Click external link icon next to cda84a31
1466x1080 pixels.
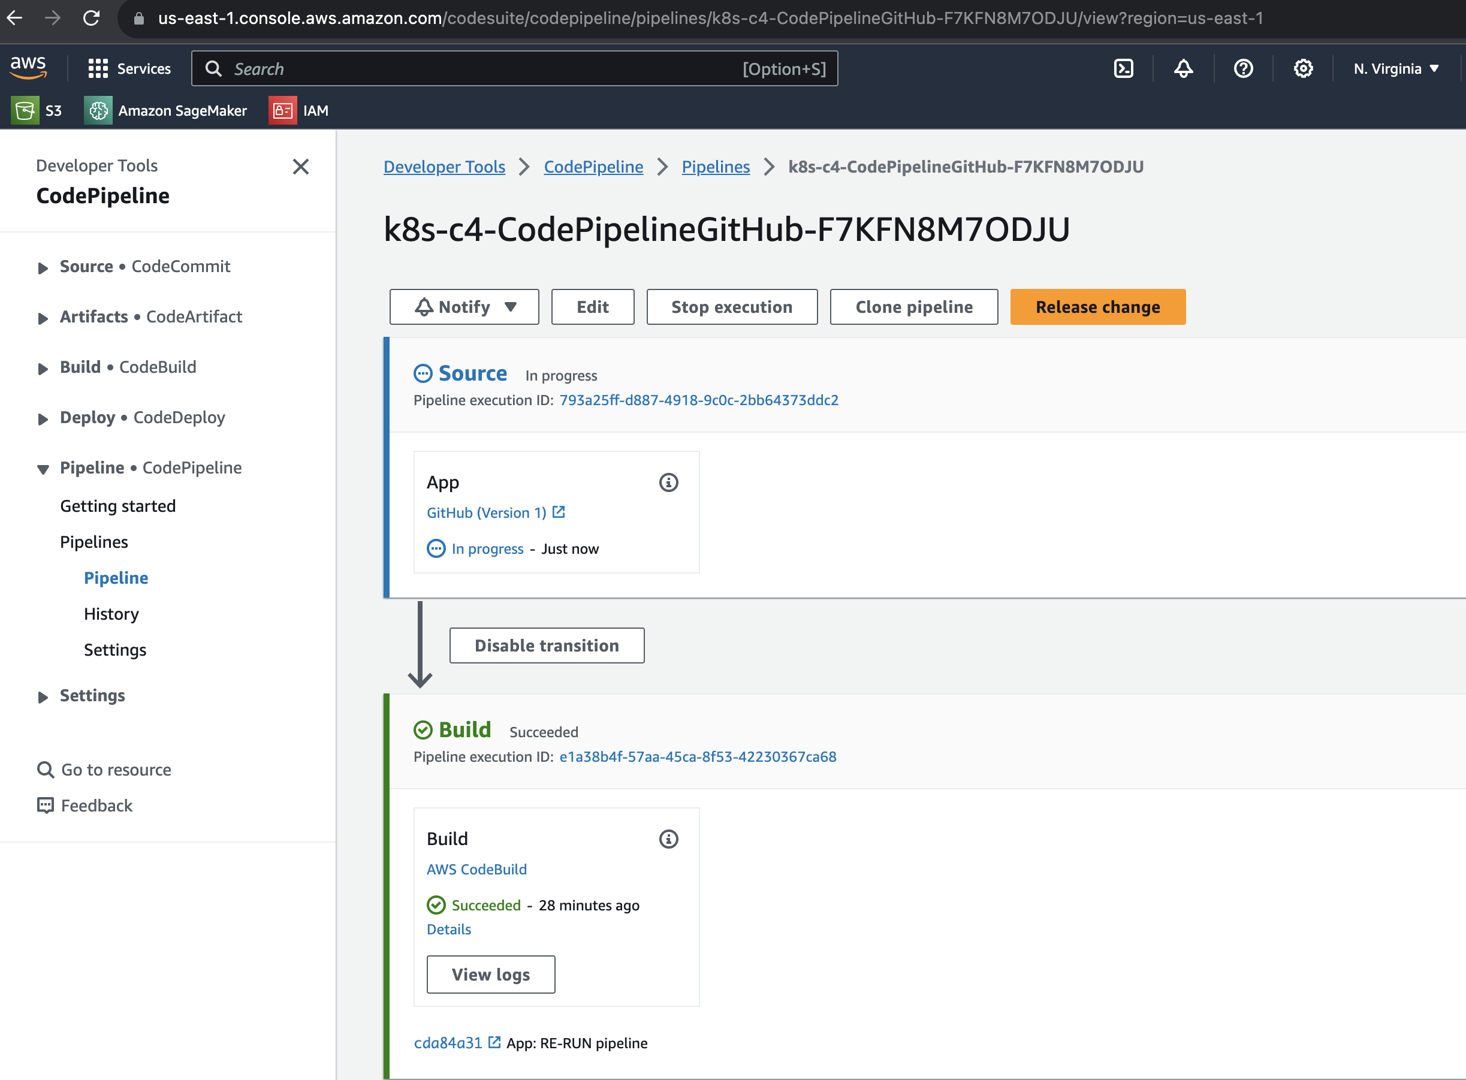[495, 1042]
